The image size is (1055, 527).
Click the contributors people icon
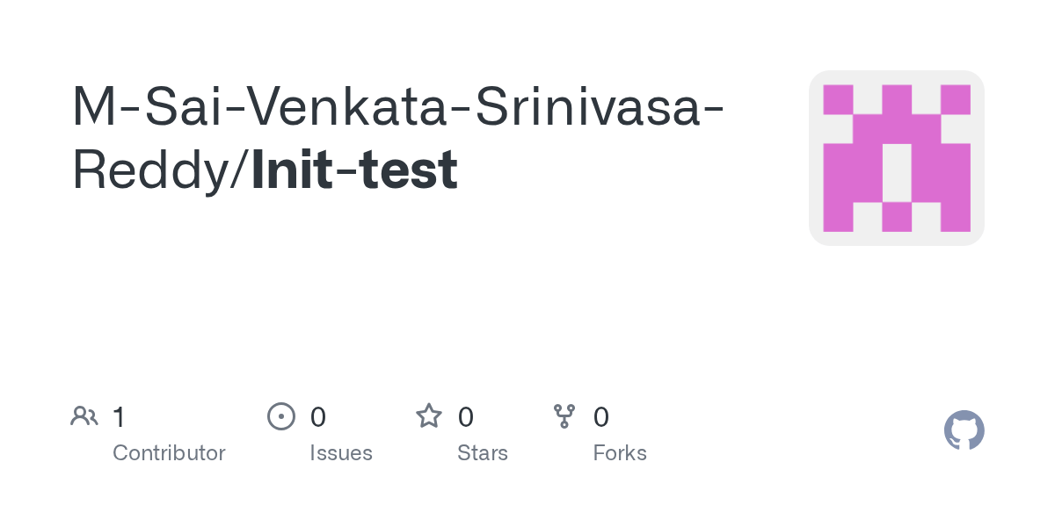[x=84, y=416]
